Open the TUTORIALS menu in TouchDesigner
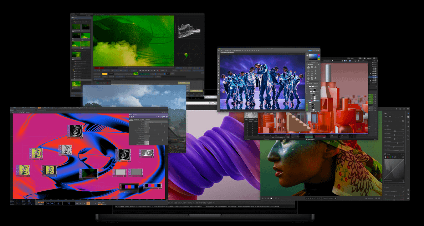The width and height of the screenshot is (424, 226). [33, 108]
